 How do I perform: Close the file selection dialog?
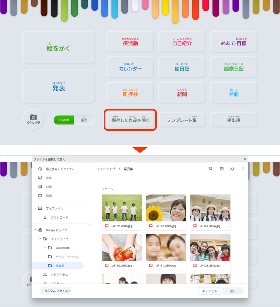click(245, 159)
